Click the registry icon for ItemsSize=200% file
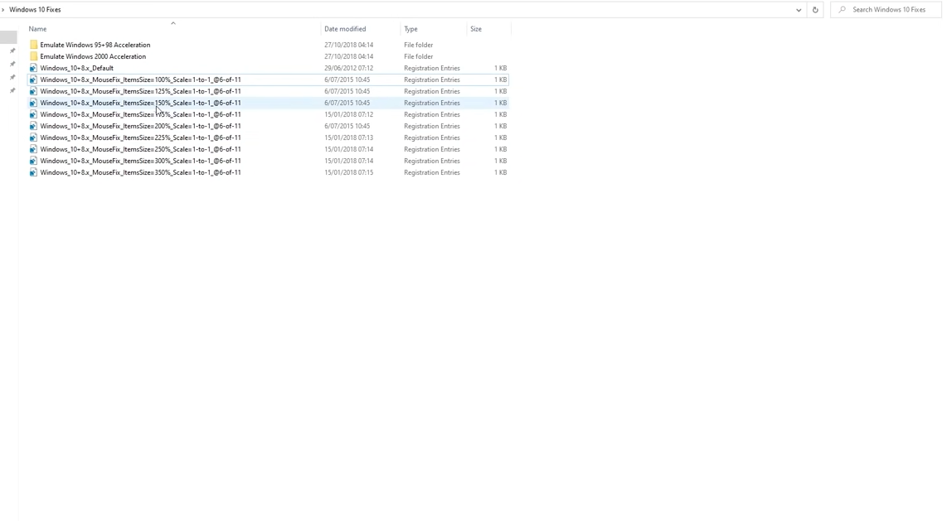 click(x=33, y=126)
